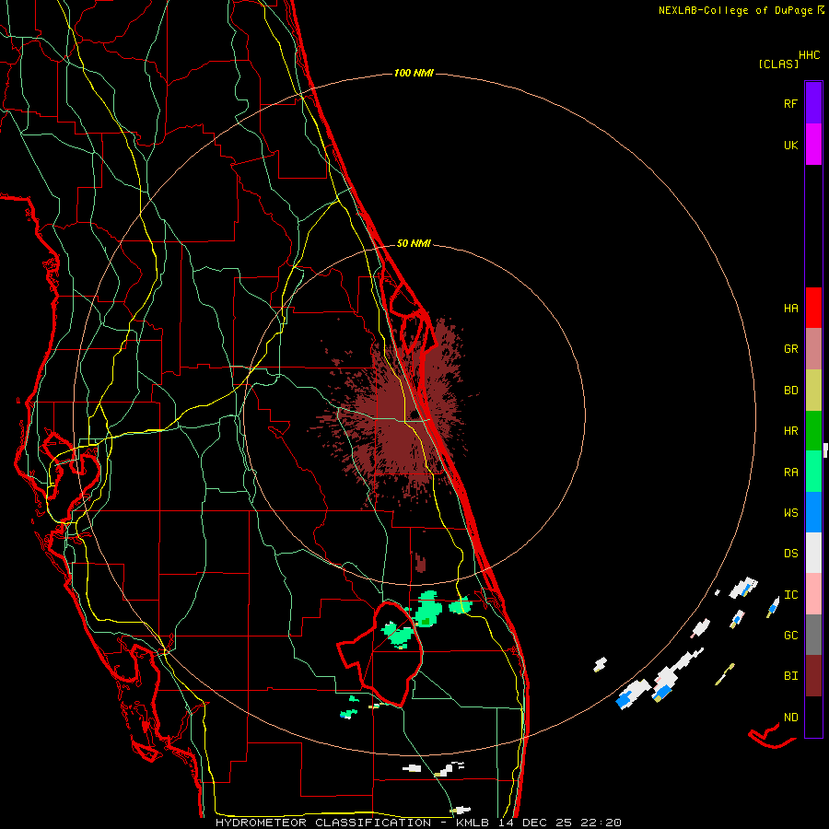The width and height of the screenshot is (829, 829).
Task: Click the "WS" legend label
Action: pyautogui.click(x=790, y=513)
